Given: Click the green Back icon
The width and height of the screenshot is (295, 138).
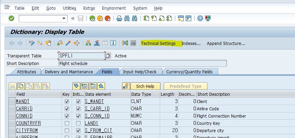Looking at the screenshot, I should (92, 18).
